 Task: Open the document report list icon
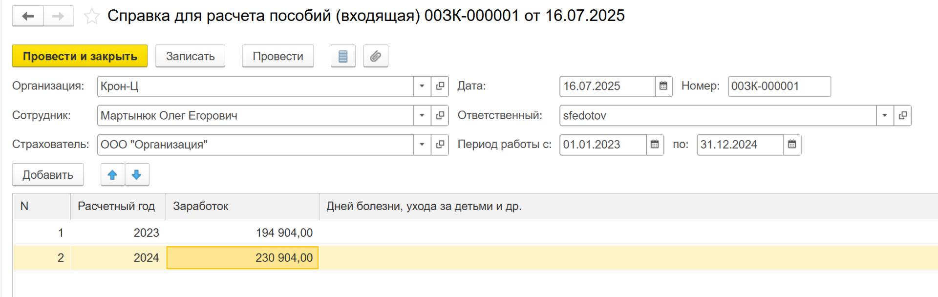[x=343, y=56]
